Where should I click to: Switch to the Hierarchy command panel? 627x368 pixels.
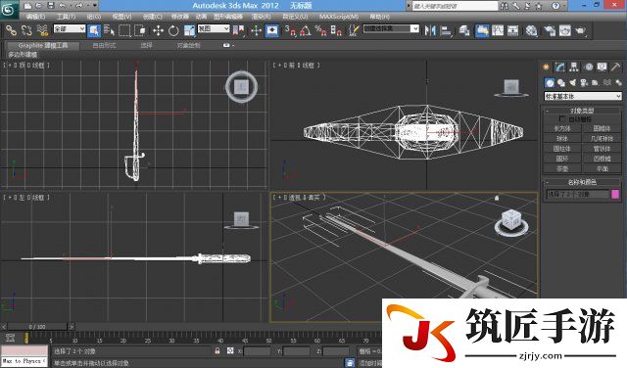pyautogui.click(x=574, y=68)
